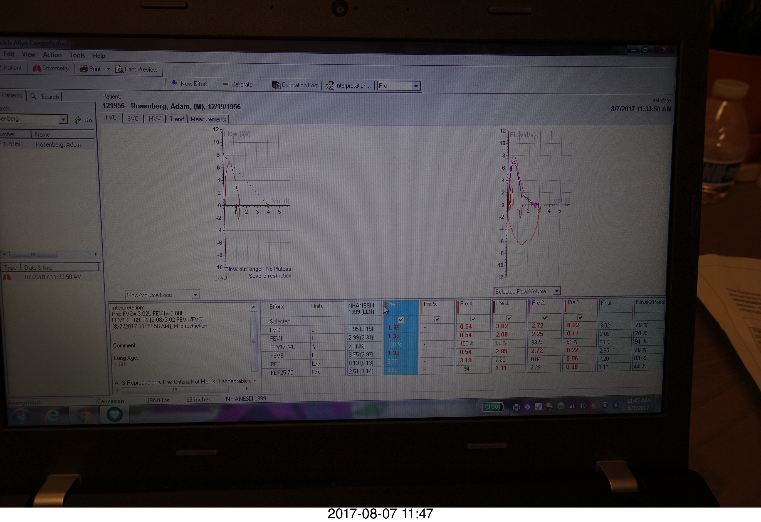Open the Pre phase dropdown
Image resolution: width=761 pixels, height=522 pixels.
(416, 86)
